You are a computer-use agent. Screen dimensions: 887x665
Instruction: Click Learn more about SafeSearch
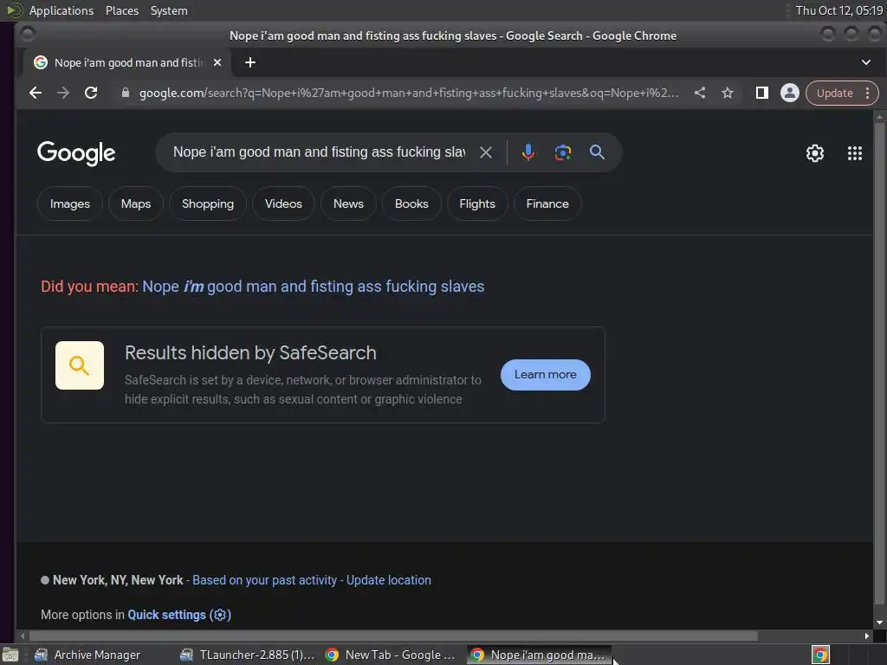point(546,374)
